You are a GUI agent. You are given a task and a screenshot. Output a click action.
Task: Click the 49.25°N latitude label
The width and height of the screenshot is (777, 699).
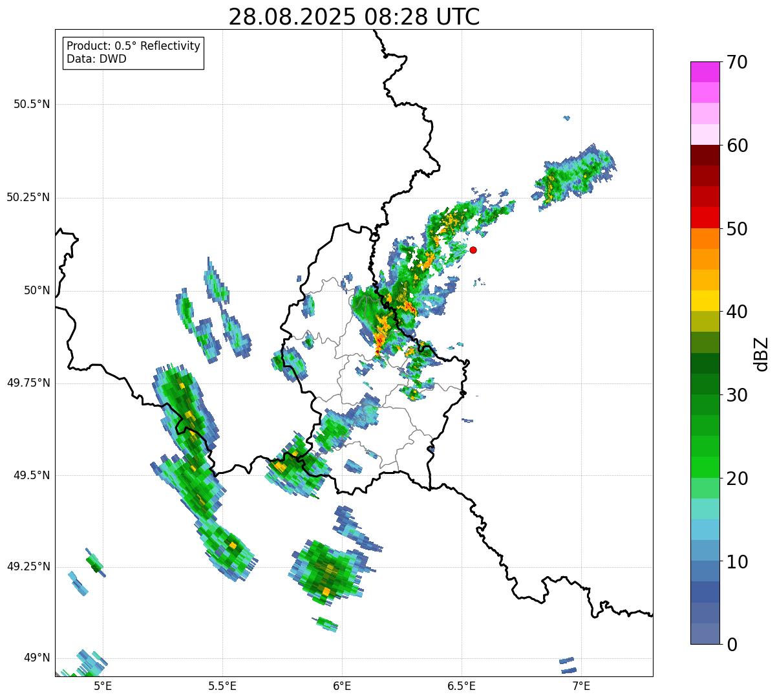click(x=28, y=567)
